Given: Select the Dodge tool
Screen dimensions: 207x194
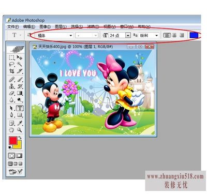Looking at the screenshot, I should point(19,100).
